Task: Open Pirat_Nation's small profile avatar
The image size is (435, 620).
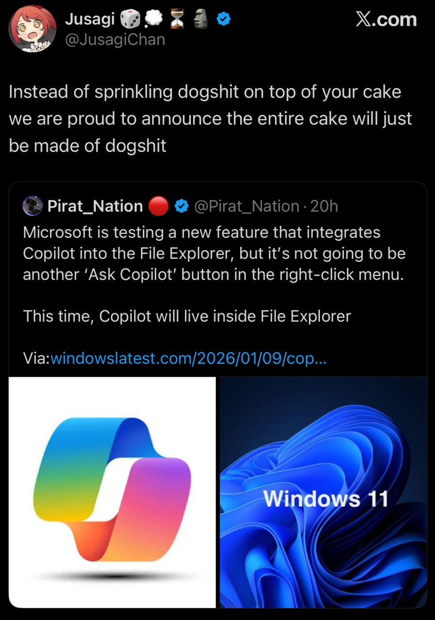Action: (33, 206)
